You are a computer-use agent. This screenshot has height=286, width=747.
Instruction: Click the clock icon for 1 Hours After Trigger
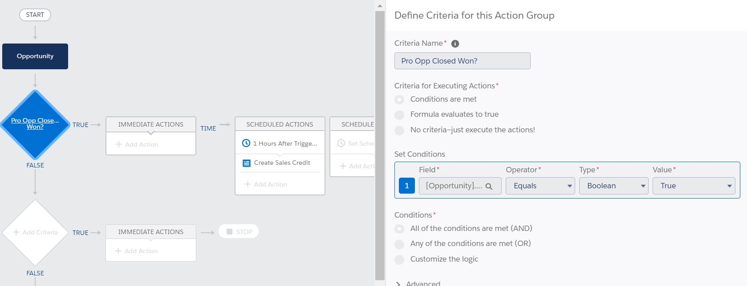tap(246, 143)
